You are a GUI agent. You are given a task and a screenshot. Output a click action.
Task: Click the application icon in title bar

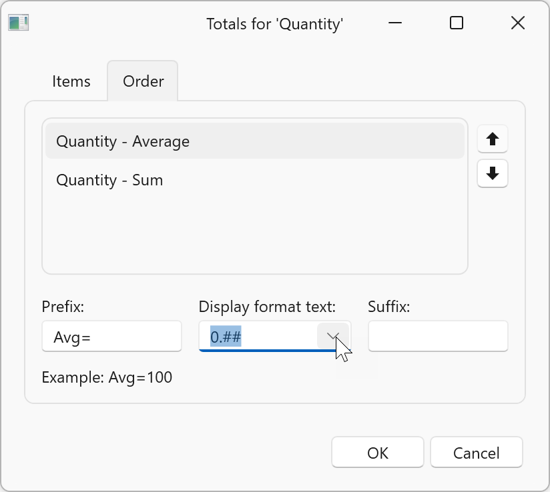pos(18,23)
